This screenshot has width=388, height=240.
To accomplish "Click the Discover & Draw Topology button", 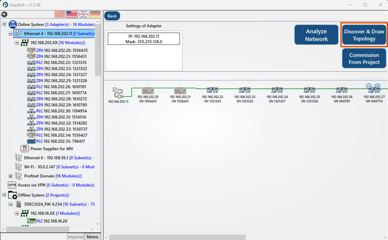I will (364, 35).
